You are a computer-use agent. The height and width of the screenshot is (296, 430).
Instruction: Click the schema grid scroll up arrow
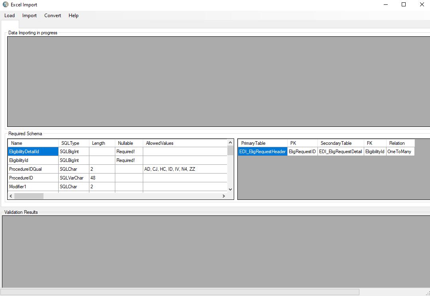231,142
